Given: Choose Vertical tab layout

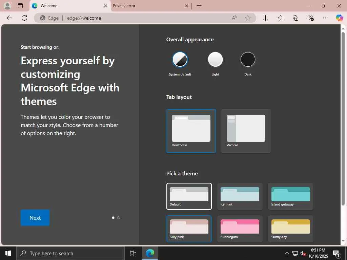Looking at the screenshot, I should tap(246, 131).
